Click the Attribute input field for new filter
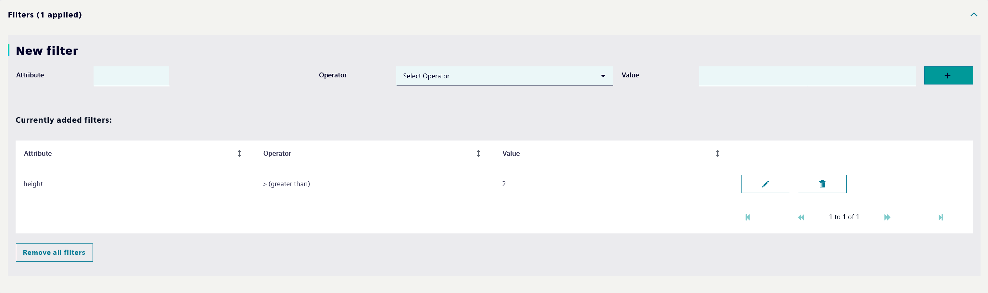Viewport: 988px width, 293px height. (131, 76)
